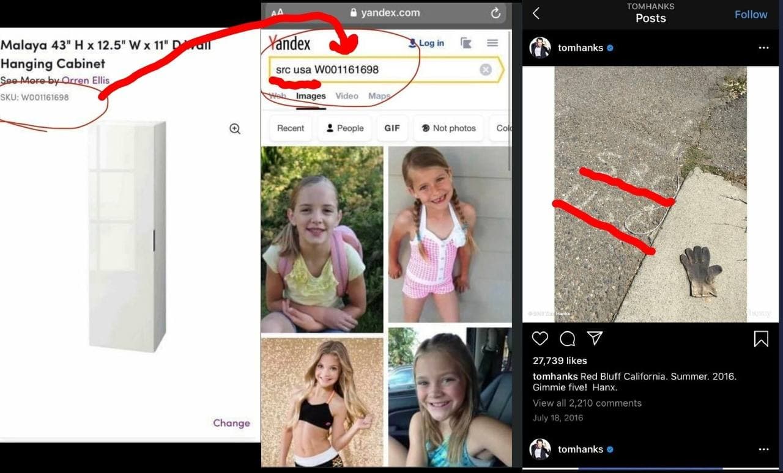Click the Yandex Log in link
783x473 pixels.
point(426,43)
